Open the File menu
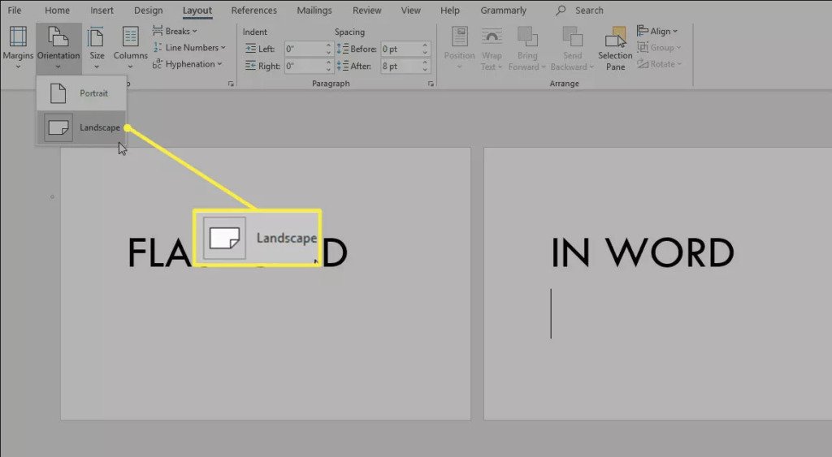The height and width of the screenshot is (457, 832). click(15, 10)
